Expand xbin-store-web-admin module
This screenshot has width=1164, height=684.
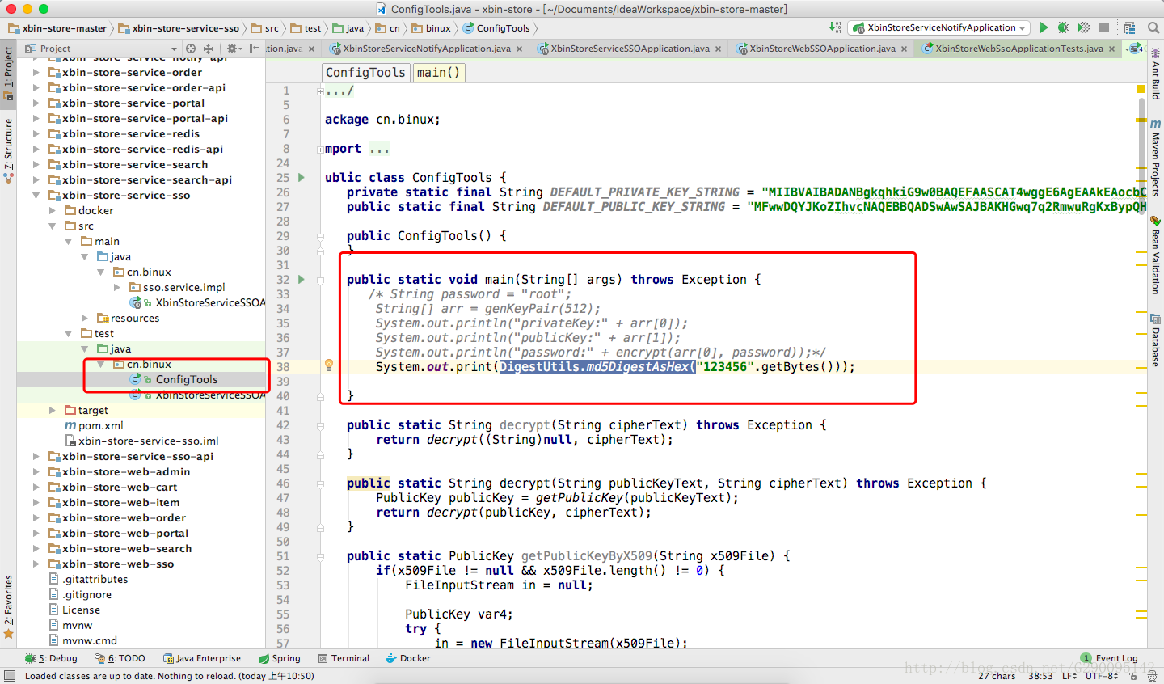(x=36, y=471)
